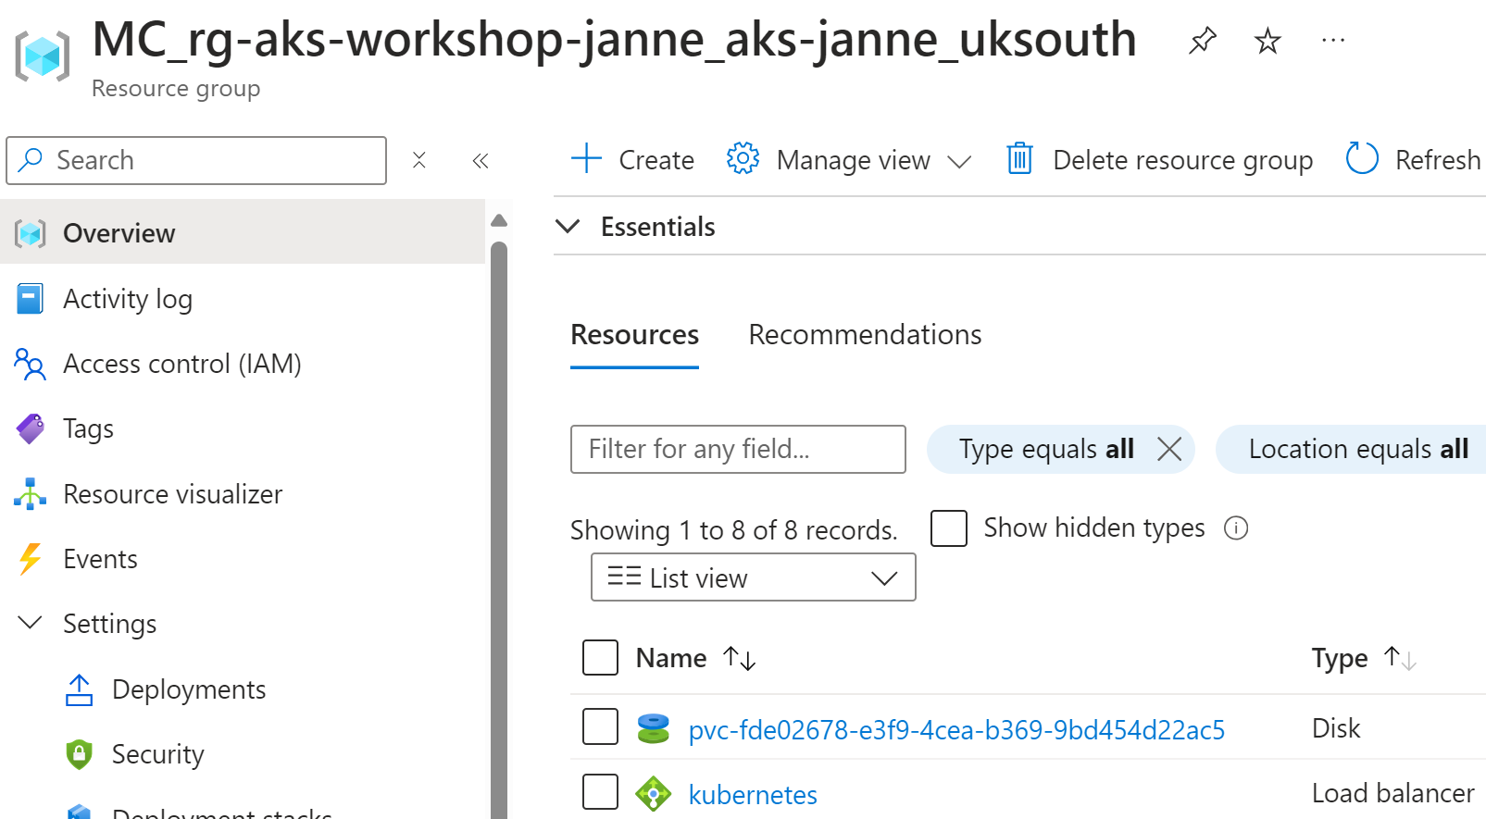Select Overview in the sidebar
This screenshot has width=1486, height=819.
click(243, 232)
